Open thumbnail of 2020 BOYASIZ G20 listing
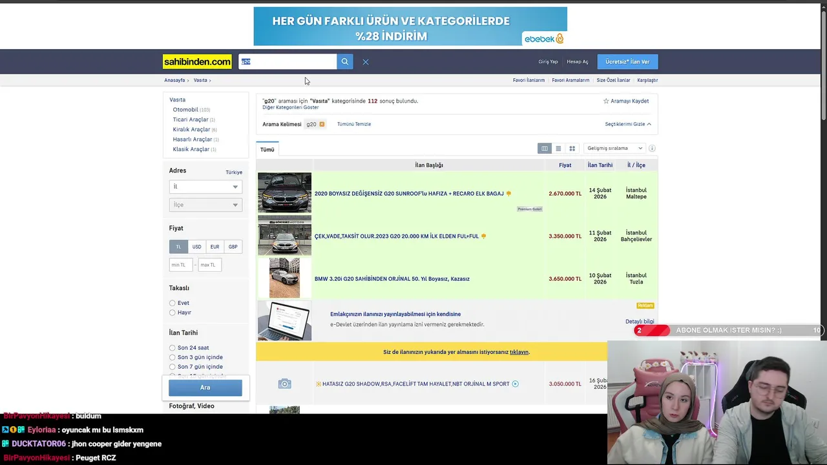827x465 pixels. 284,192
